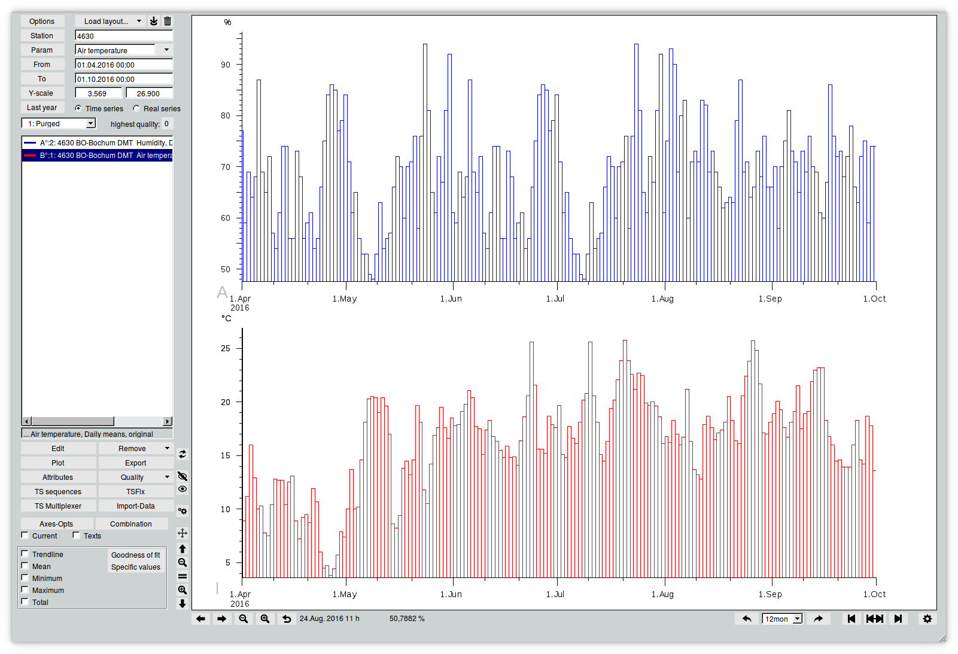This screenshot has width=958, height=654.
Task: Click the crossed-out eye hide icon
Action: point(183,476)
